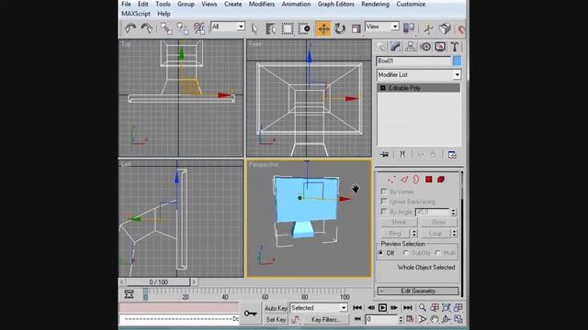Activate the Select and Scale tool
Screen dimensions: 588x330
356,28
